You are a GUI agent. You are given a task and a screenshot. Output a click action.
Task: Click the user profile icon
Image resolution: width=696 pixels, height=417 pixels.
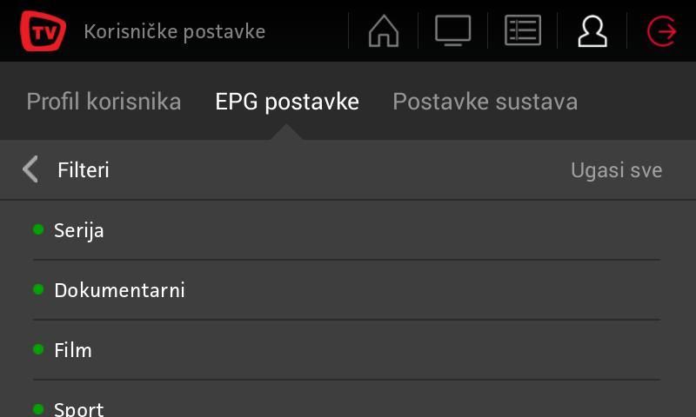pos(592,31)
